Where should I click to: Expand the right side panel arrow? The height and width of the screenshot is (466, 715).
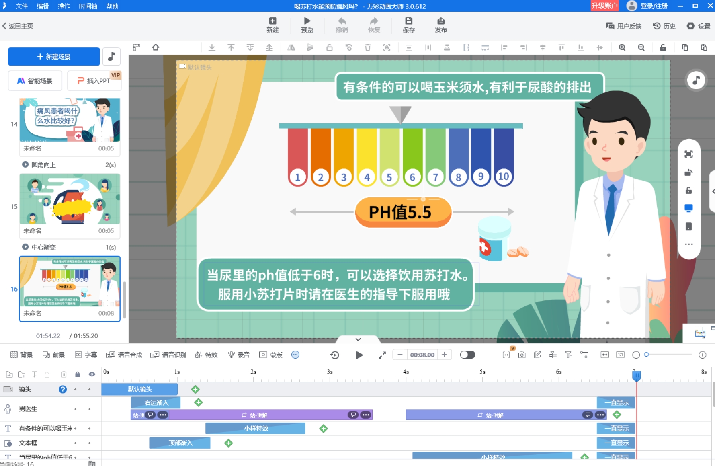pyautogui.click(x=713, y=191)
